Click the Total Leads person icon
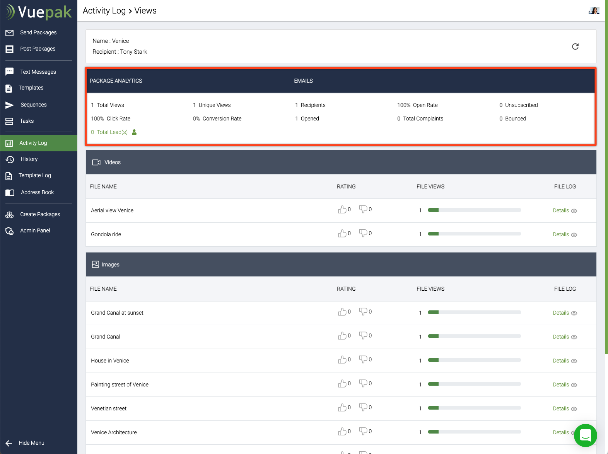This screenshot has width=608, height=454. coord(134,132)
